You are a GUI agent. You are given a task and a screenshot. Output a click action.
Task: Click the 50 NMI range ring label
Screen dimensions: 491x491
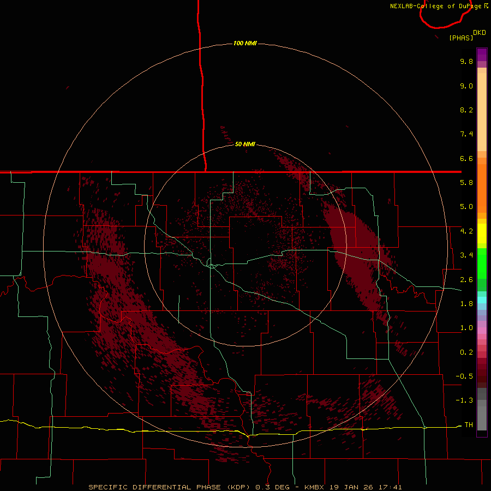[x=245, y=144]
